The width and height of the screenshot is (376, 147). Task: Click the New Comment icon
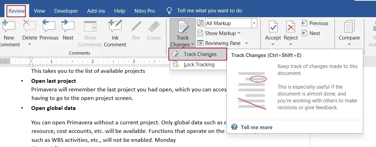pyautogui.click(x=8, y=26)
